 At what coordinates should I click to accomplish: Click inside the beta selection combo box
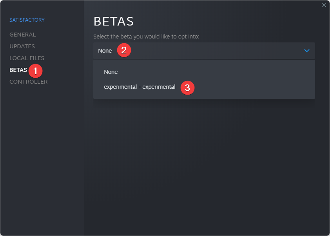point(204,50)
